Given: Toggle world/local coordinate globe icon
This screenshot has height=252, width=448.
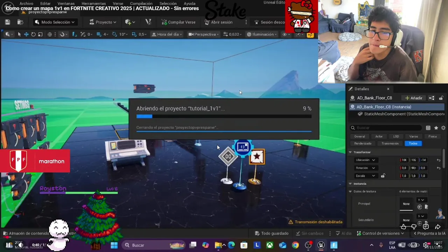Looking at the screenshot, I should click(50, 34).
